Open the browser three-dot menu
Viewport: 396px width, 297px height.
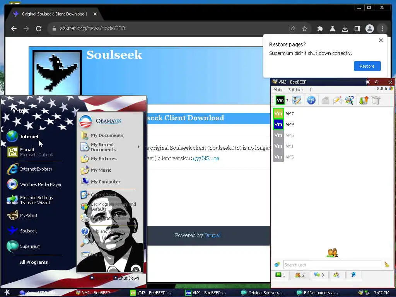tap(382, 29)
